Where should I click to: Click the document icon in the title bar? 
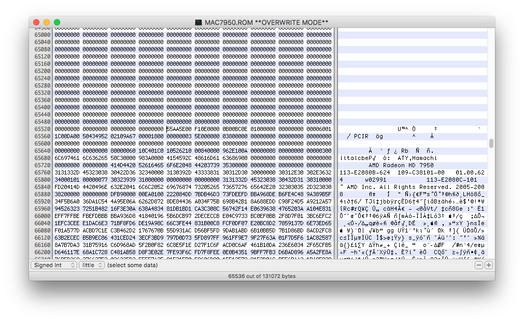[199, 22]
